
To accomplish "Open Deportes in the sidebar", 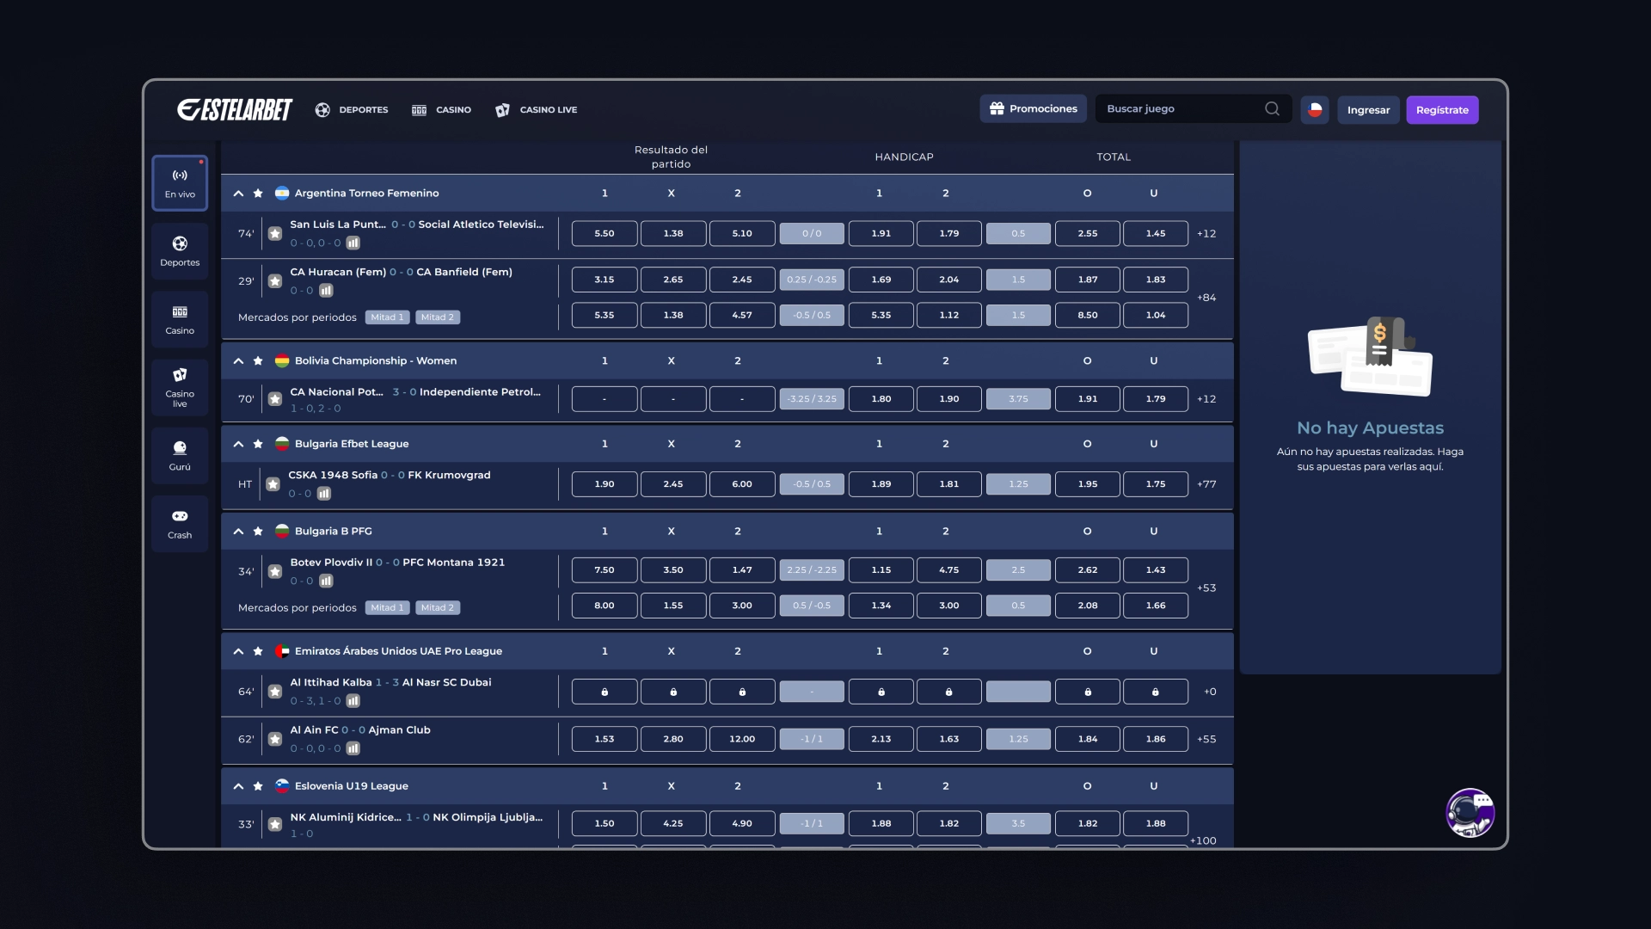I will pos(180,251).
